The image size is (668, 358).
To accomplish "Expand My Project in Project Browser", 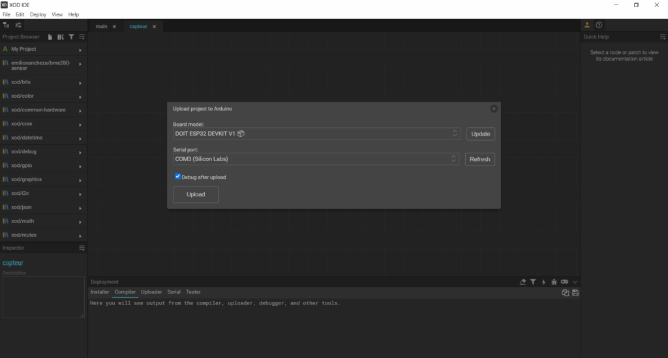I will (80, 50).
